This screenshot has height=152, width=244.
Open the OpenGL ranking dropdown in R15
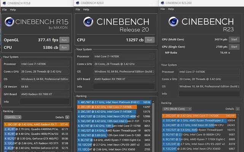coord(13,117)
